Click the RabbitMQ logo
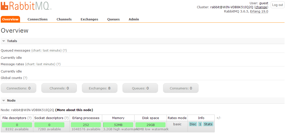285x133 pixels. coord(26,5)
